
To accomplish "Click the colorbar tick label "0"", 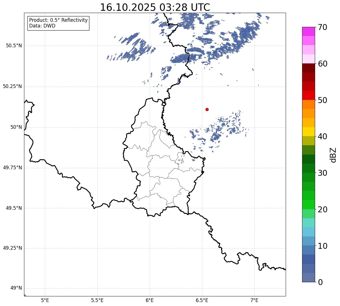I will 320,282.
